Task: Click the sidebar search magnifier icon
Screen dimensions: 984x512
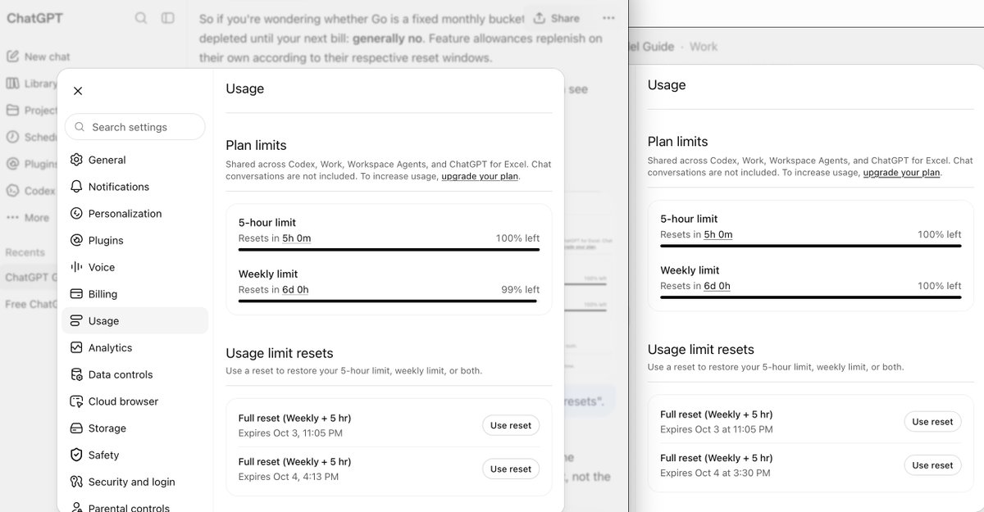Action: tap(141, 18)
